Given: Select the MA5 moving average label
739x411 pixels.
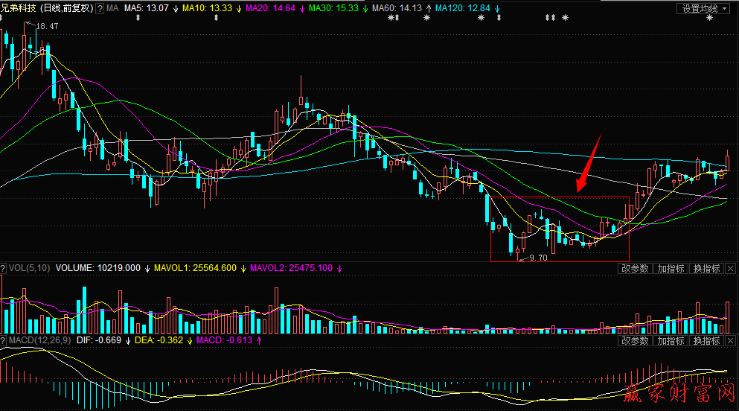Looking at the screenshot, I should tap(146, 8).
